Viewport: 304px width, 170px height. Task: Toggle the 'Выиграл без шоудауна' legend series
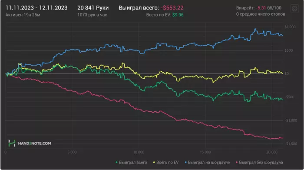(259, 163)
